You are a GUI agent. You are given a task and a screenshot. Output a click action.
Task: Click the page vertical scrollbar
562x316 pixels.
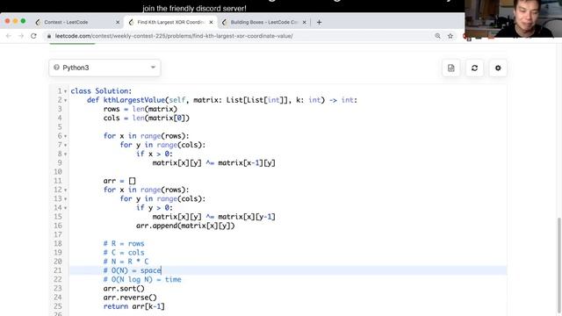(x=559, y=265)
